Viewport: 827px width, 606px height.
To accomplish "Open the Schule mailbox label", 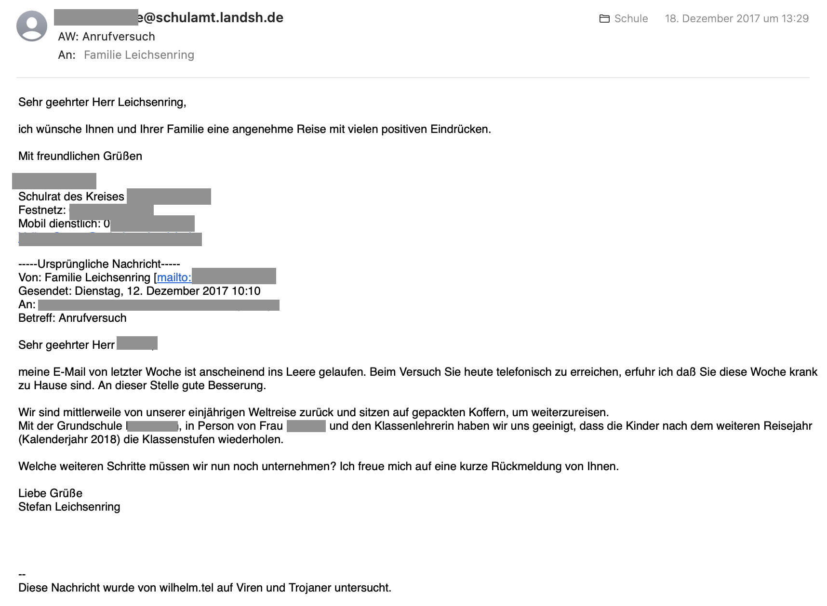I will pyautogui.click(x=631, y=19).
